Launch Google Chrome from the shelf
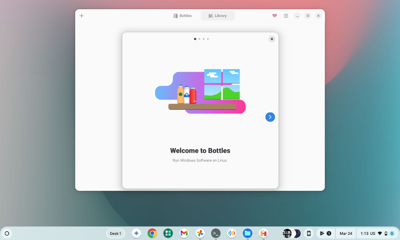 click(x=152, y=233)
